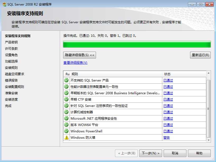Select 错误报告 step in sidebar
Screen dimensions: 216x162
click(11, 80)
